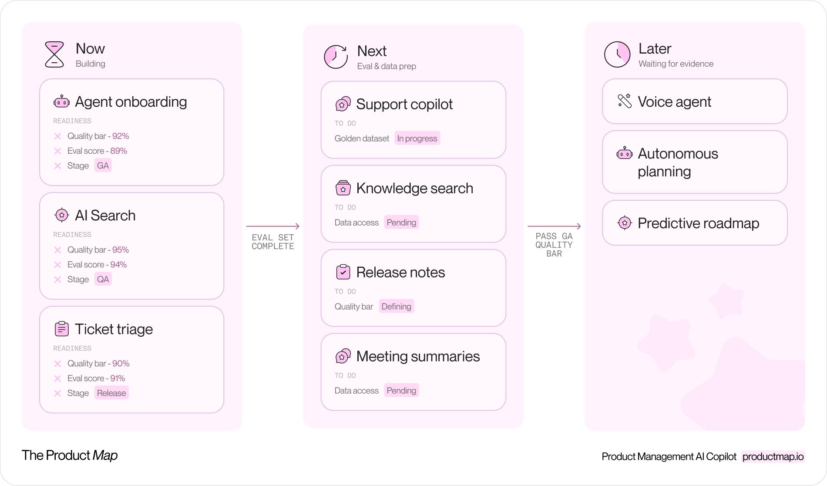This screenshot has width=827, height=486.
Task: Click the Predictive roadmap card
Action: pyautogui.click(x=695, y=223)
